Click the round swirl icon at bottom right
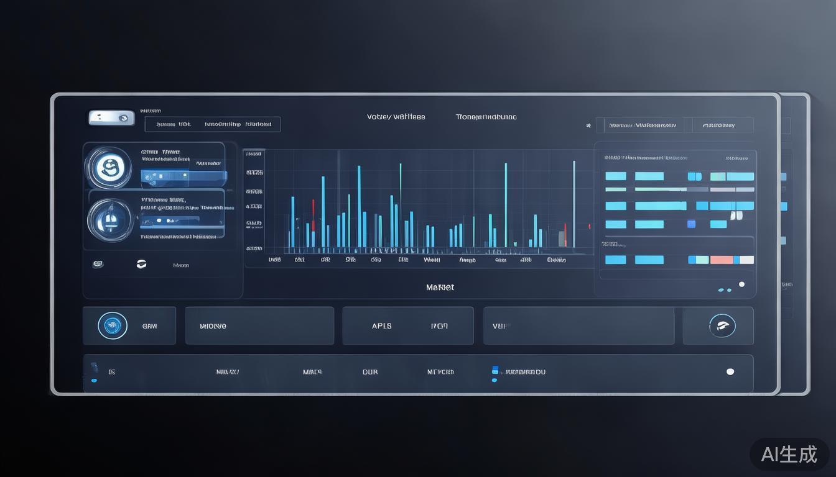This screenshot has height=477, width=836. [x=722, y=325]
